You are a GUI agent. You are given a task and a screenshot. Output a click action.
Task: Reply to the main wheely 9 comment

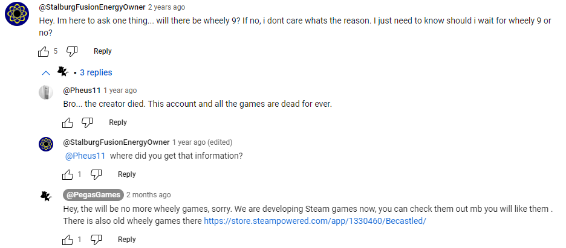pos(103,51)
